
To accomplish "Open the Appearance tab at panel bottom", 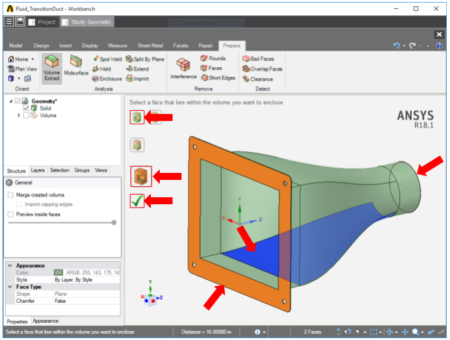I will [45, 321].
